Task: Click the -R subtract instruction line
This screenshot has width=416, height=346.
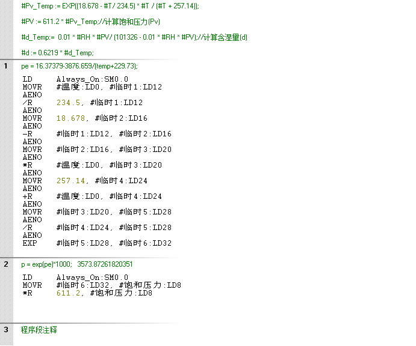Action: (96, 134)
